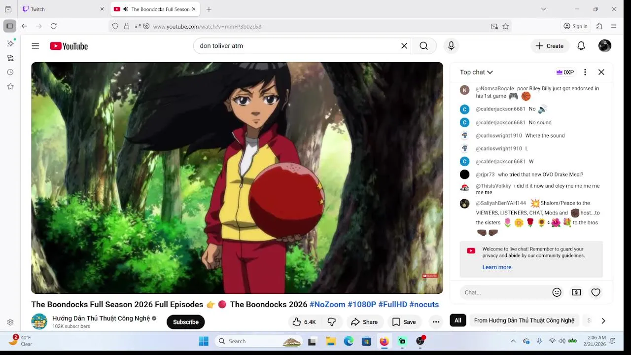This screenshot has width=631, height=355.
Task: Show tracking protection shield info
Action: coord(115,26)
